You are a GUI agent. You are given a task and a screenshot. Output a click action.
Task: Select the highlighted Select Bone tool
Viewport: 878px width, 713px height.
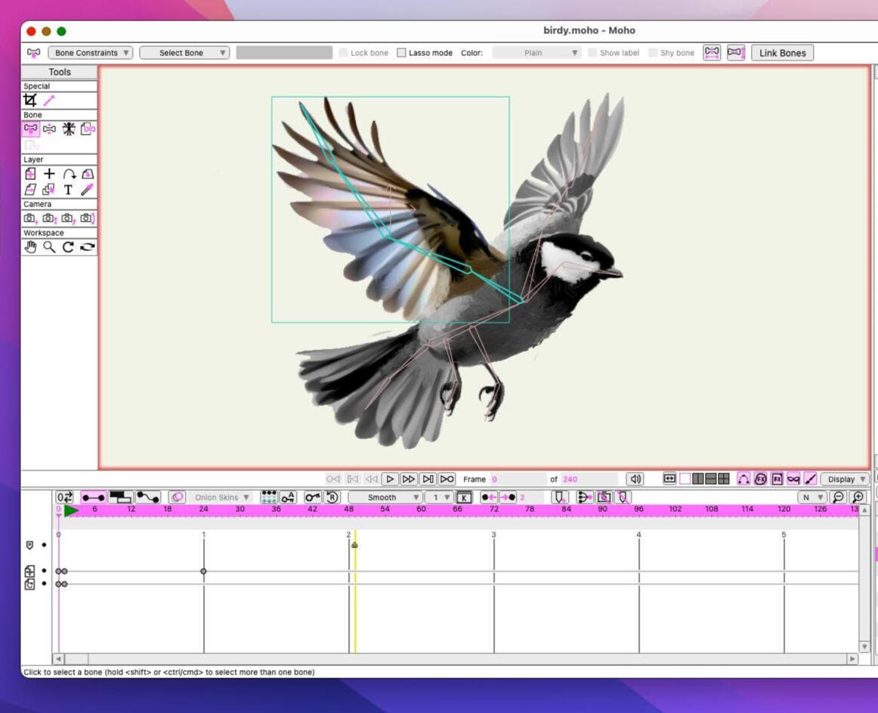click(31, 129)
